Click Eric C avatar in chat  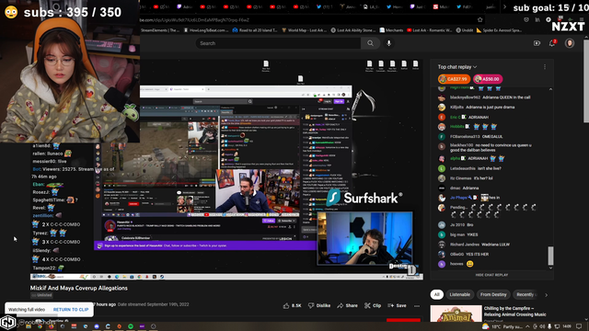point(442,117)
